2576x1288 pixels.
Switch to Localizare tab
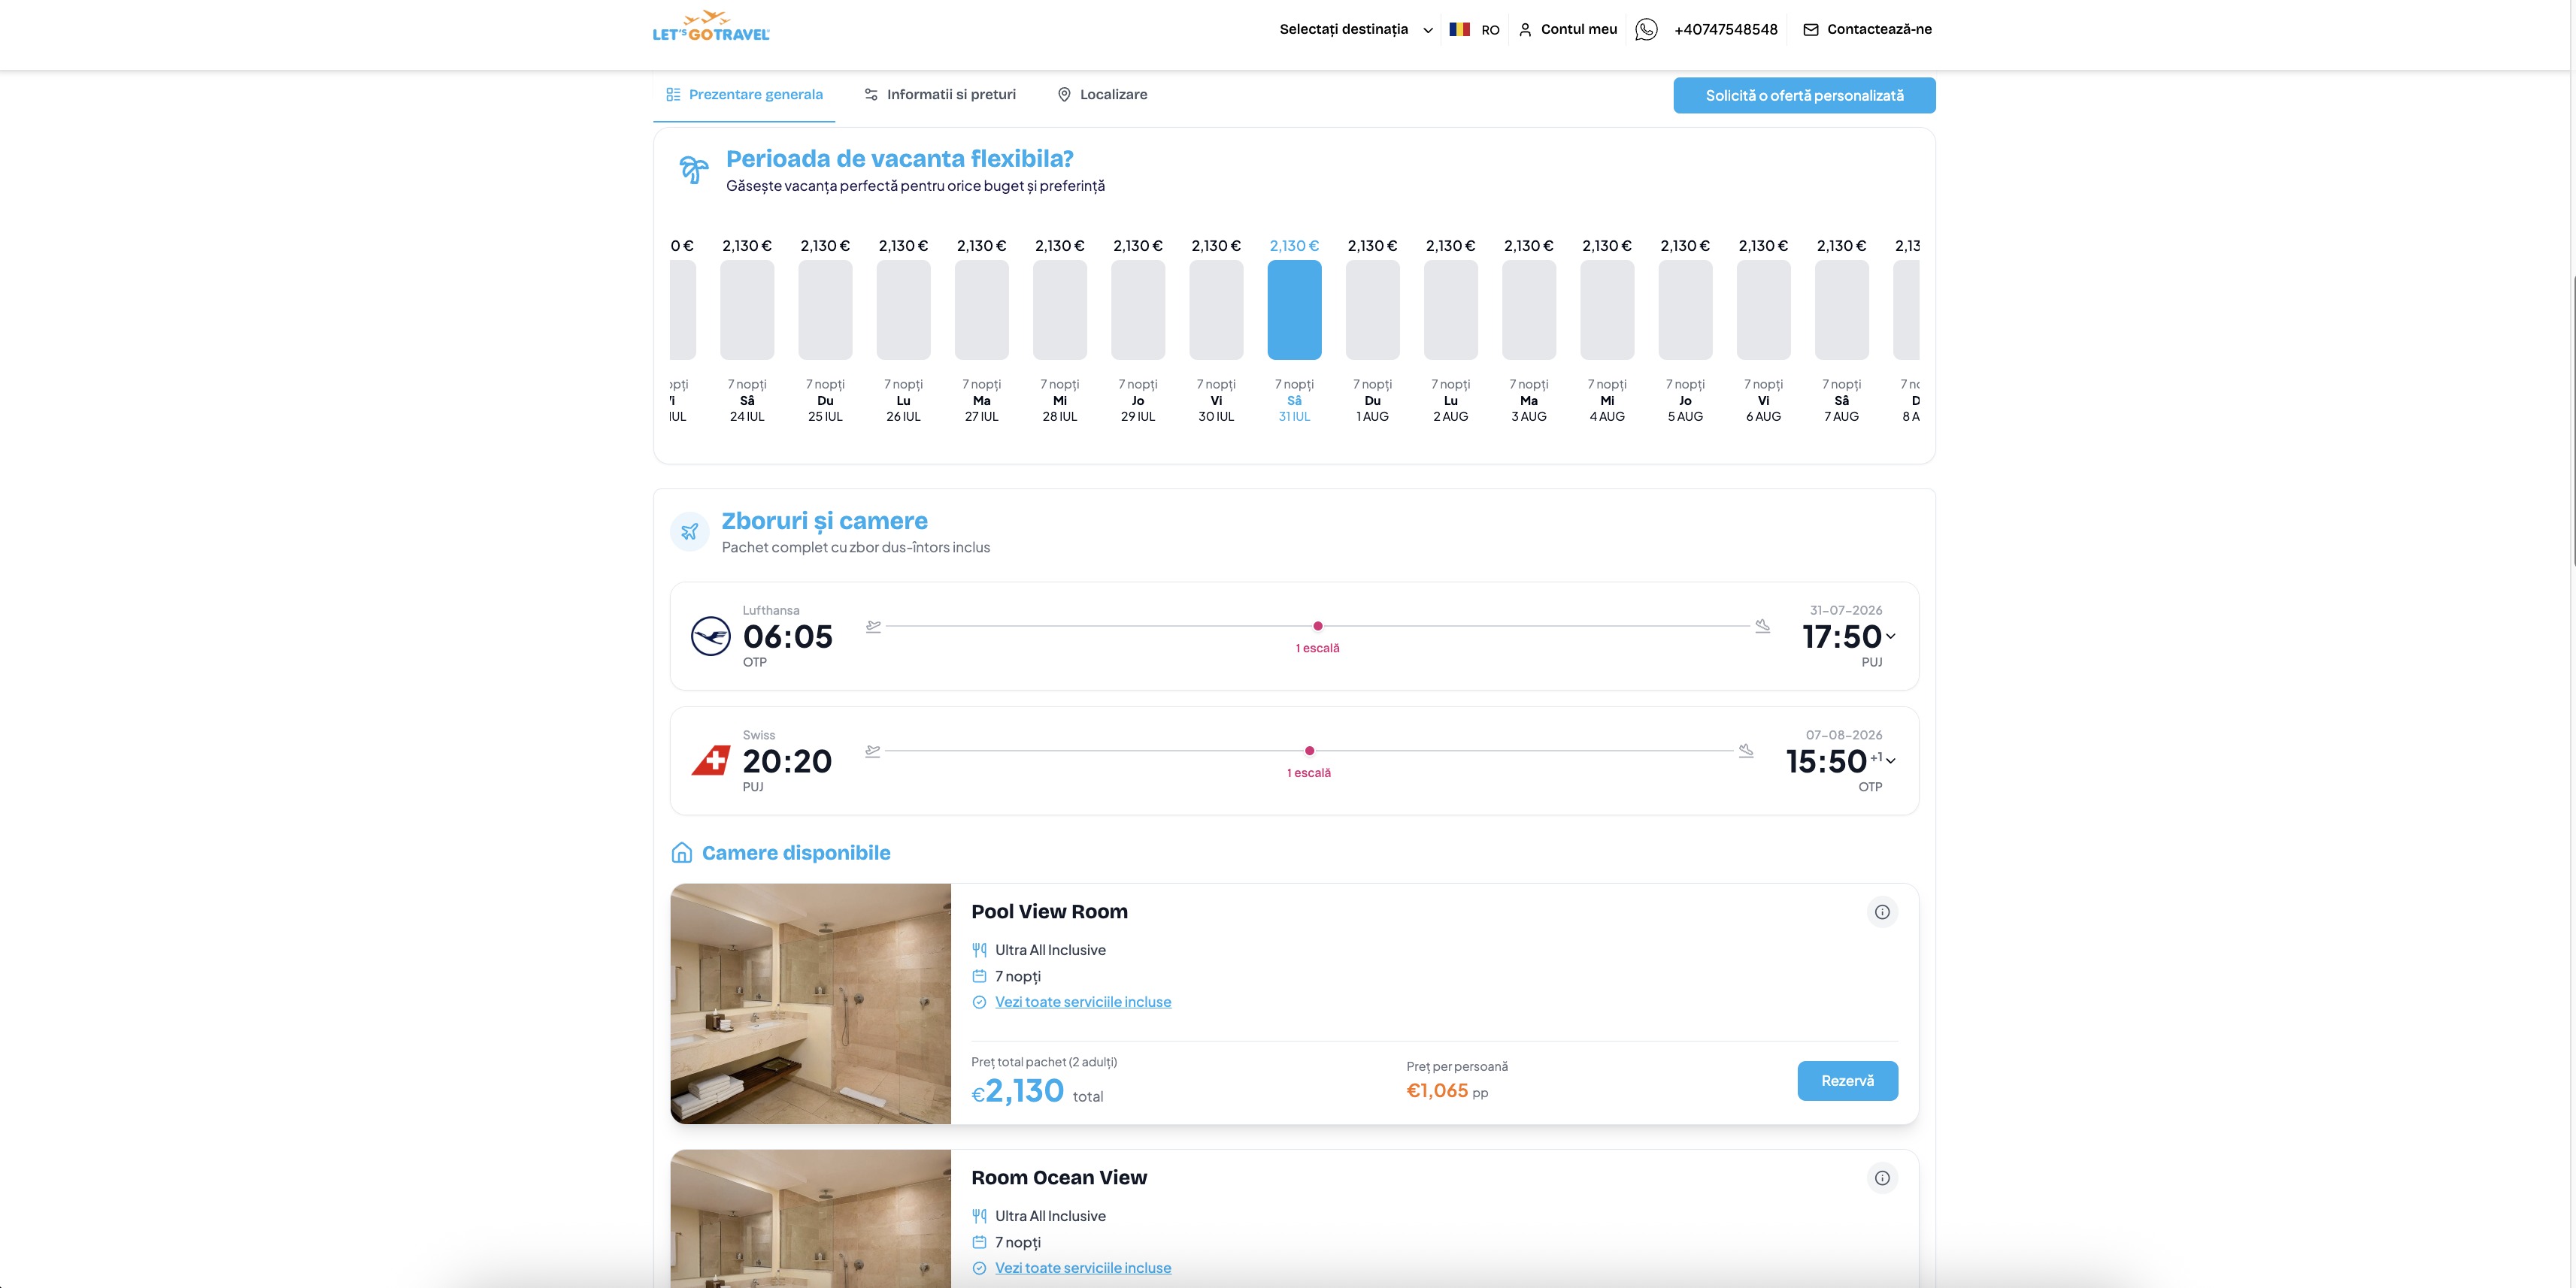[1102, 95]
